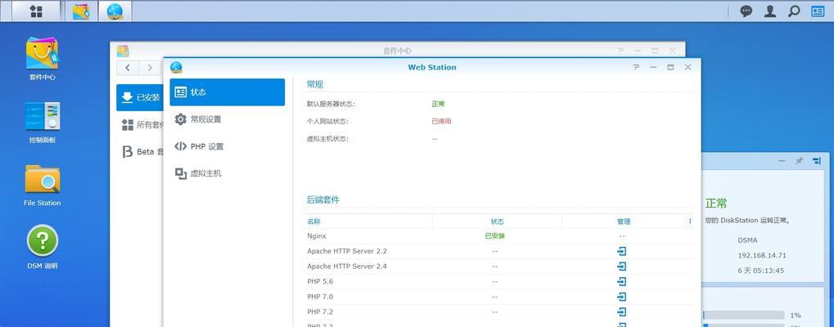The image size is (834, 327).
Task: Open column options menu in backend packages table
Action: pos(690,222)
